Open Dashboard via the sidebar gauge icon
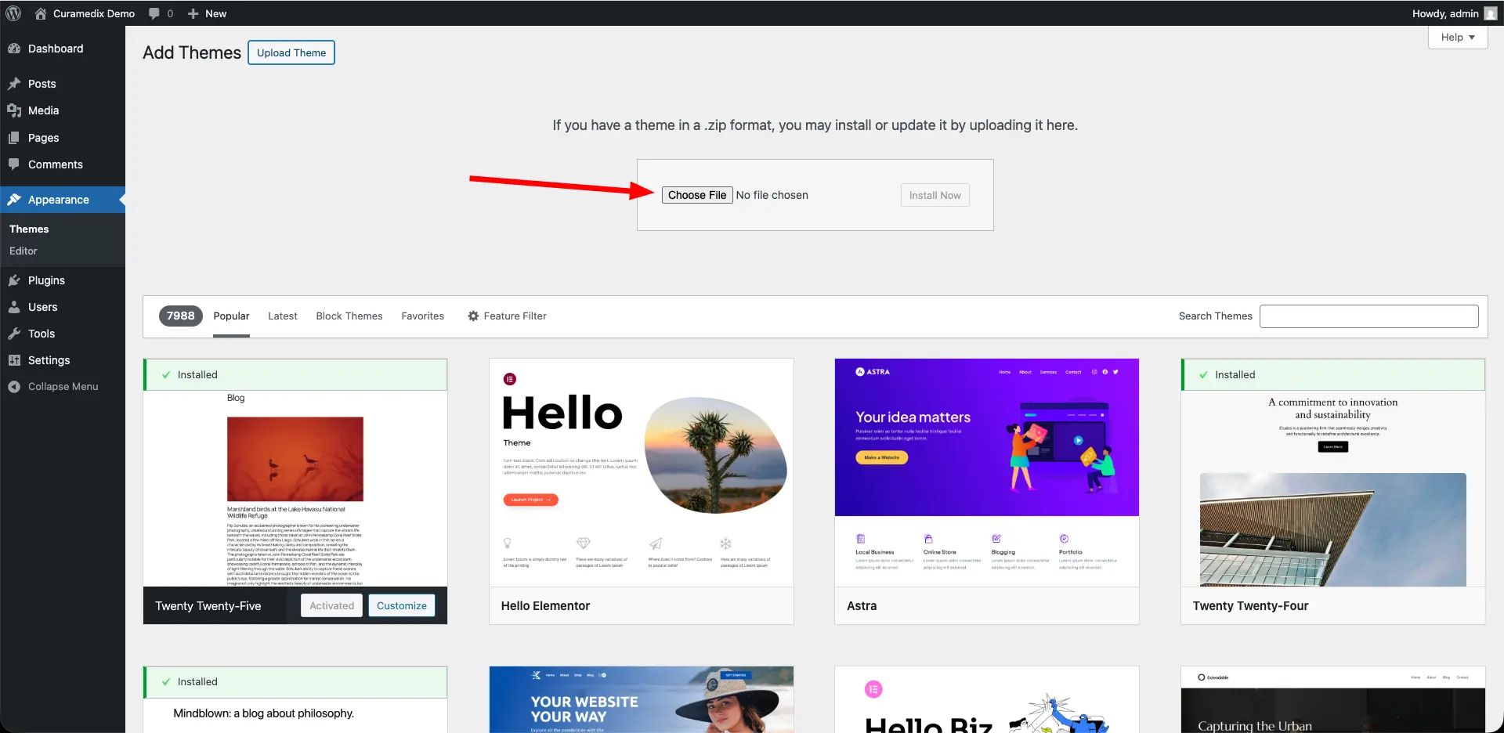Image resolution: width=1504 pixels, height=733 pixels. pyautogui.click(x=15, y=49)
